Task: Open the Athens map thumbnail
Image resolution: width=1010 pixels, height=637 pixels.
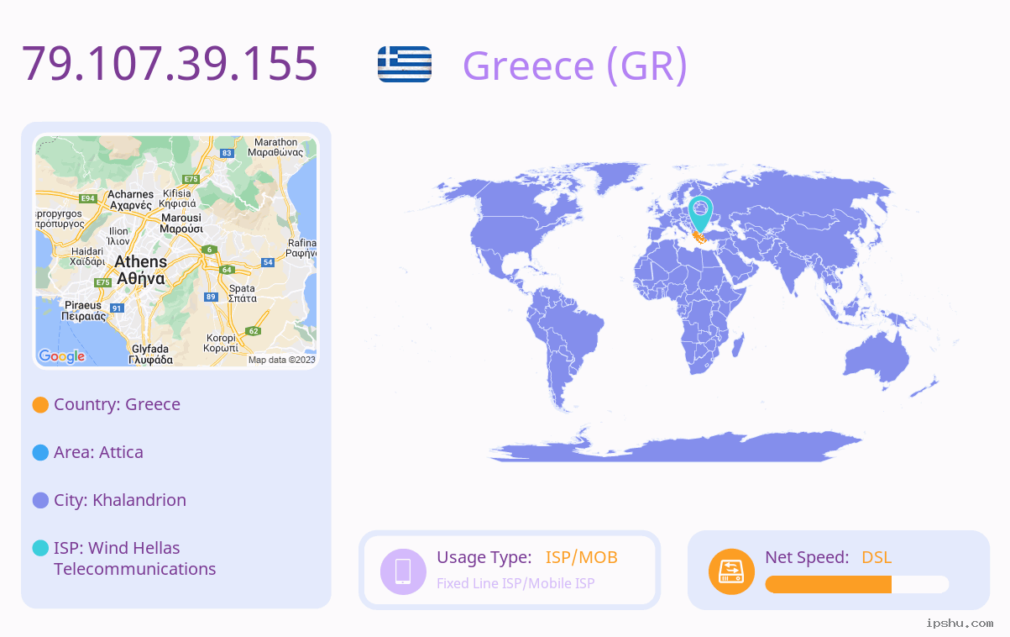Action: coord(176,251)
